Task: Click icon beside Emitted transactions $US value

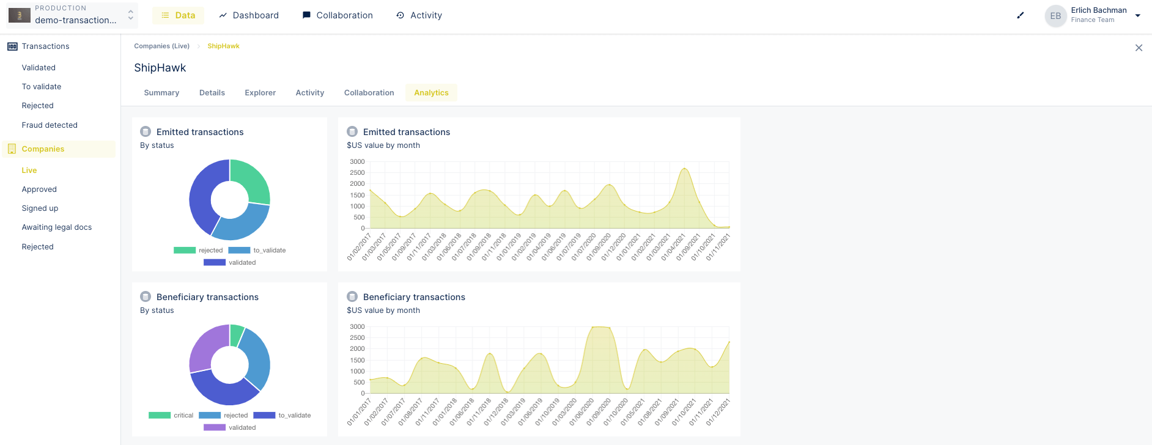Action: [352, 131]
